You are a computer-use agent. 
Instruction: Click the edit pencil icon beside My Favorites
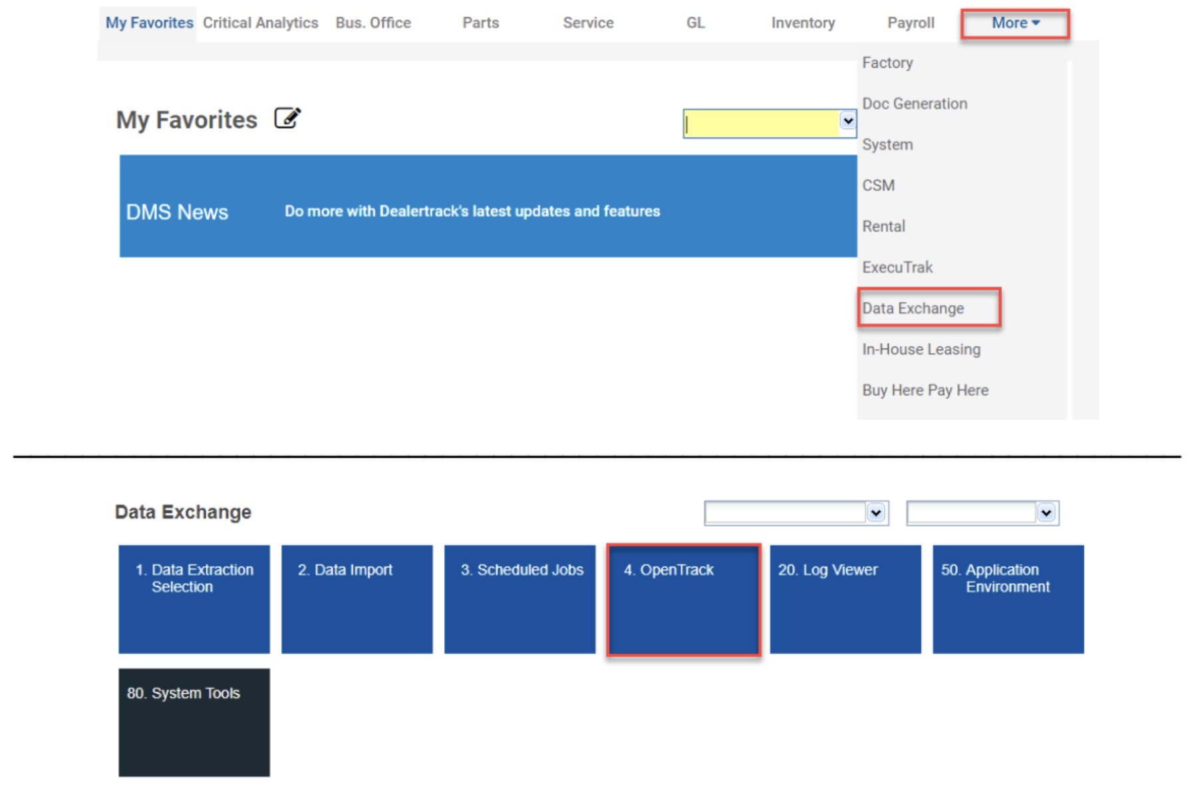tap(287, 118)
